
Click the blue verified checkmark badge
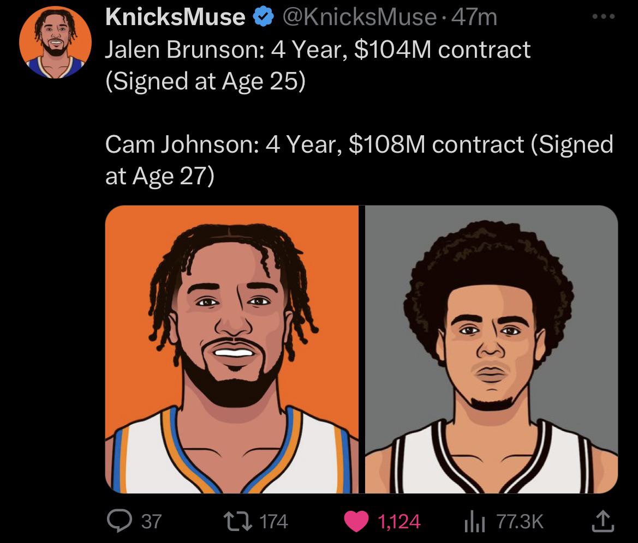point(264,17)
